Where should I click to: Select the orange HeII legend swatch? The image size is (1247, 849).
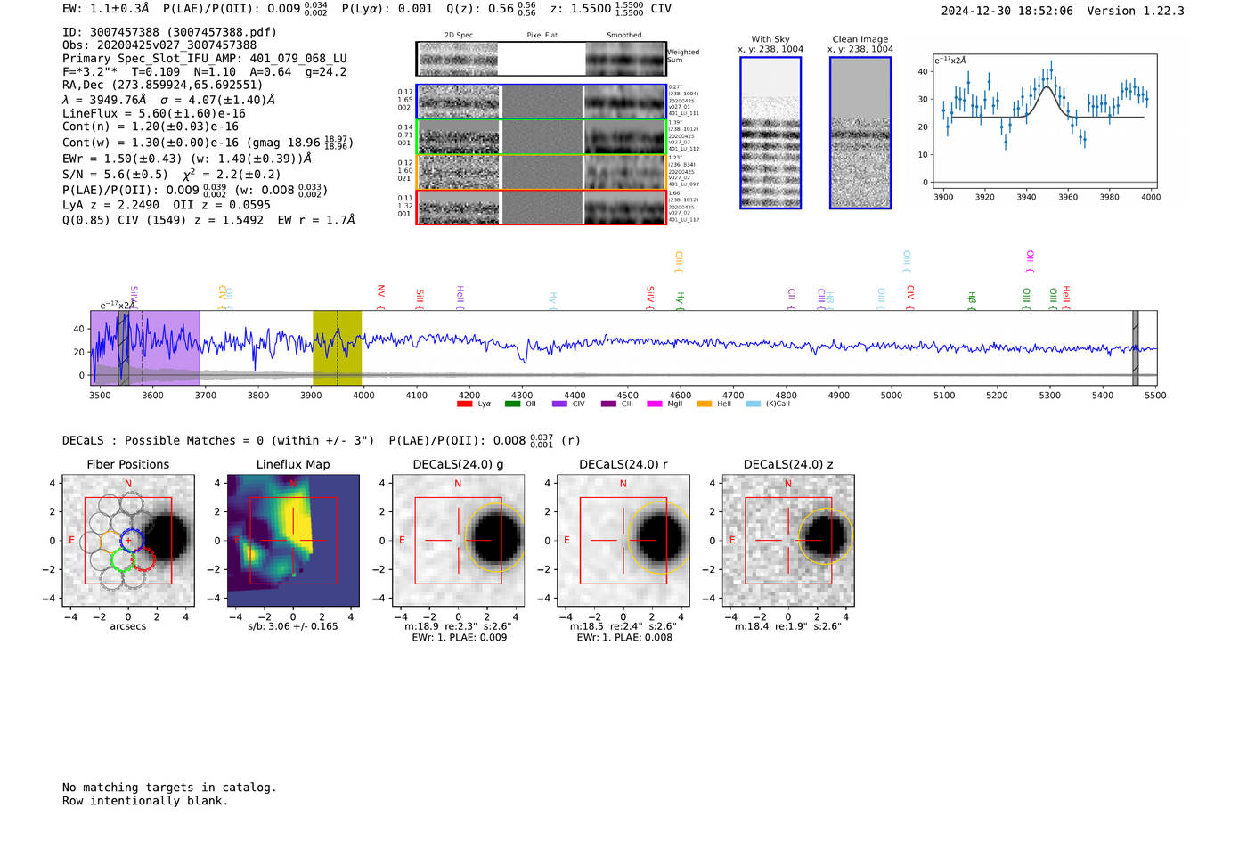click(704, 404)
